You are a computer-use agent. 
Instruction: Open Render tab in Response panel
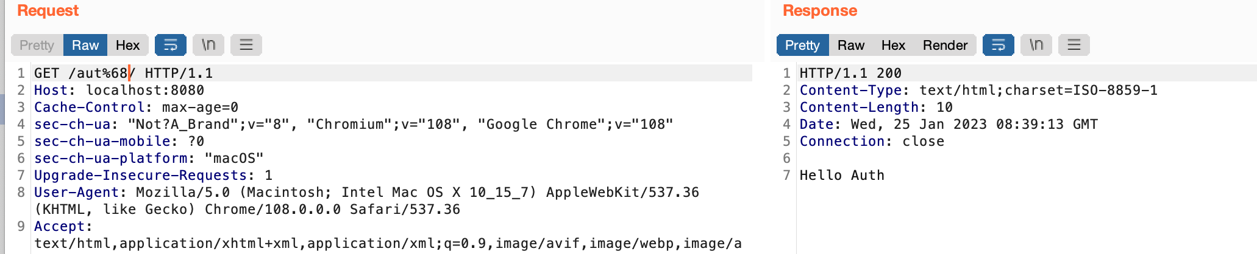(x=945, y=45)
